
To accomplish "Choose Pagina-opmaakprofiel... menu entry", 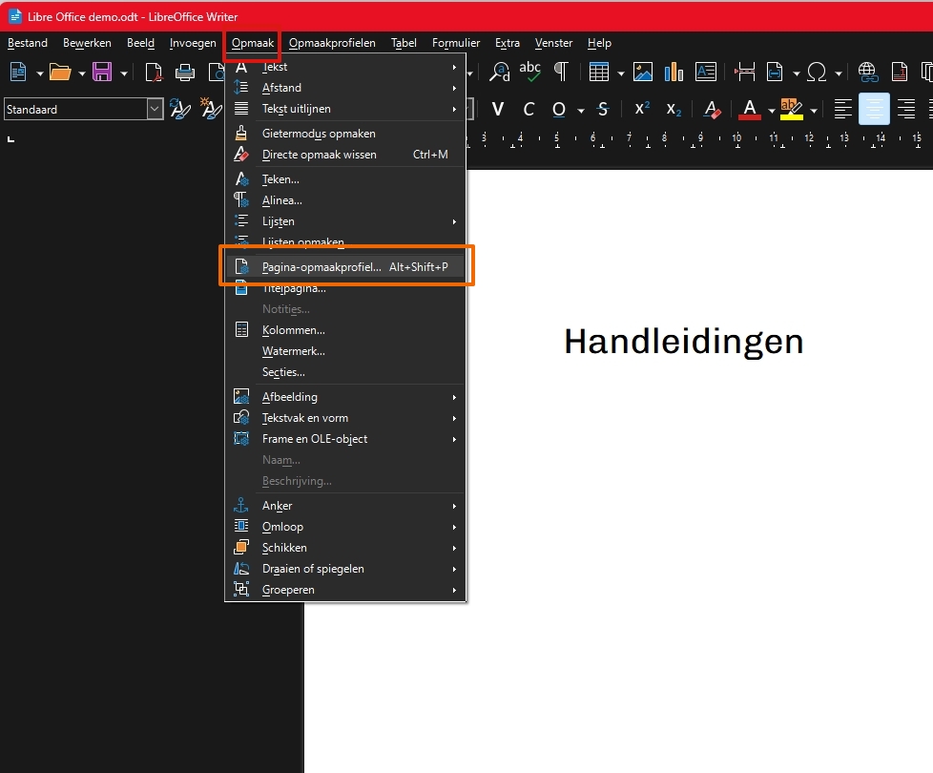I will pyautogui.click(x=345, y=267).
